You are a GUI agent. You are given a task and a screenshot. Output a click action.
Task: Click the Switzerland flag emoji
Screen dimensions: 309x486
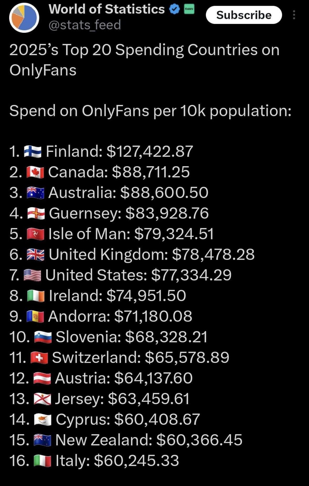coord(39,358)
